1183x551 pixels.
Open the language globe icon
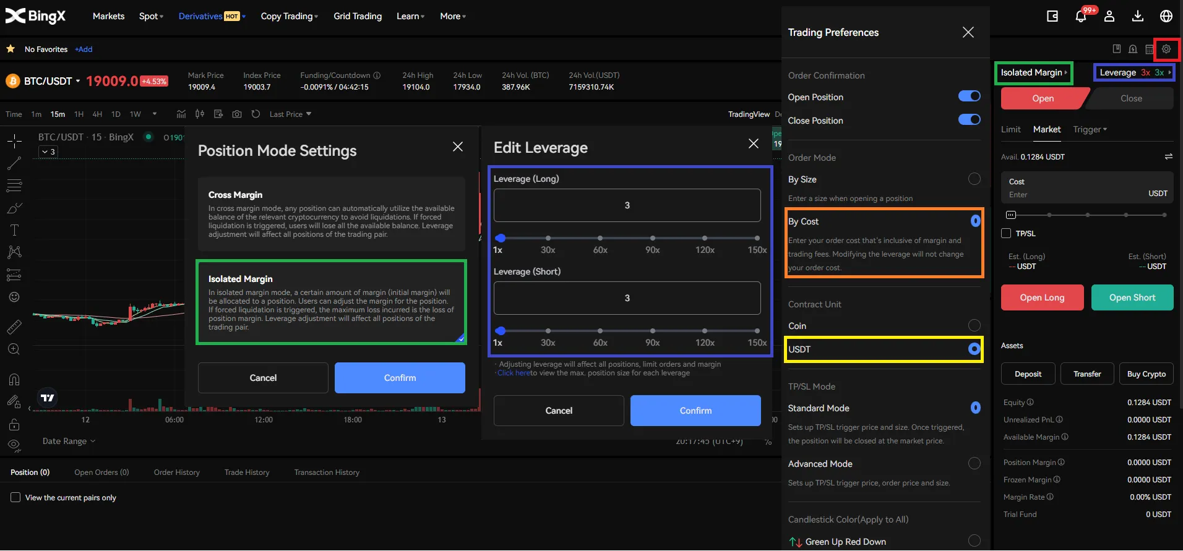tap(1166, 17)
